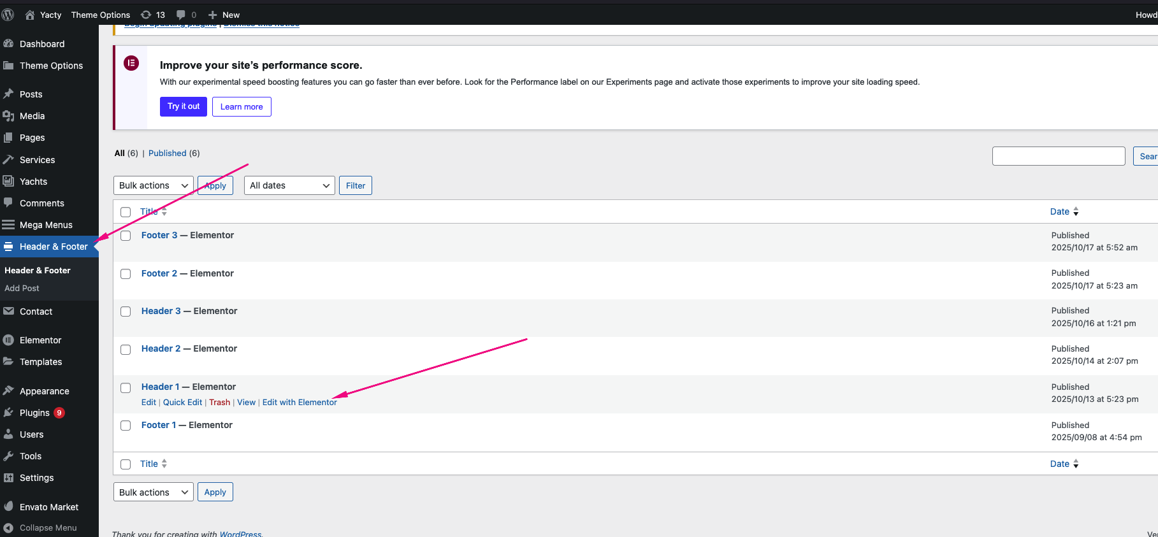
Task: Open the updates icon showing 13
Action: point(146,15)
